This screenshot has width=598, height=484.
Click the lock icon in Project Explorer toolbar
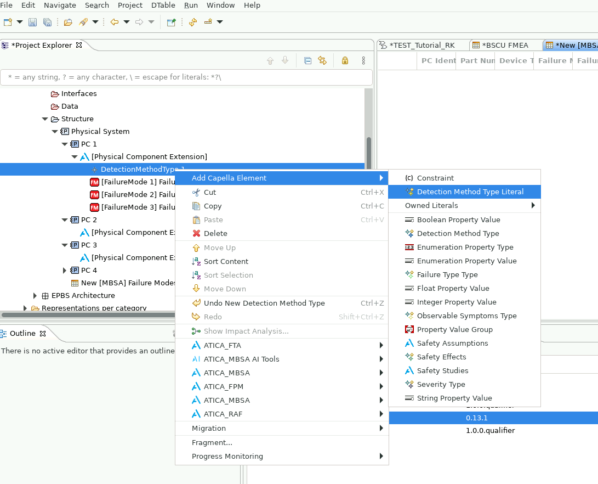tap(345, 61)
